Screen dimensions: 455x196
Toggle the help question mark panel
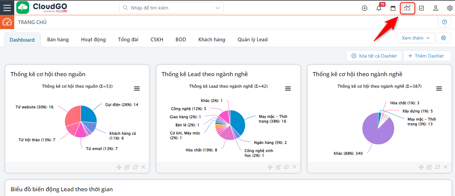click(x=444, y=22)
